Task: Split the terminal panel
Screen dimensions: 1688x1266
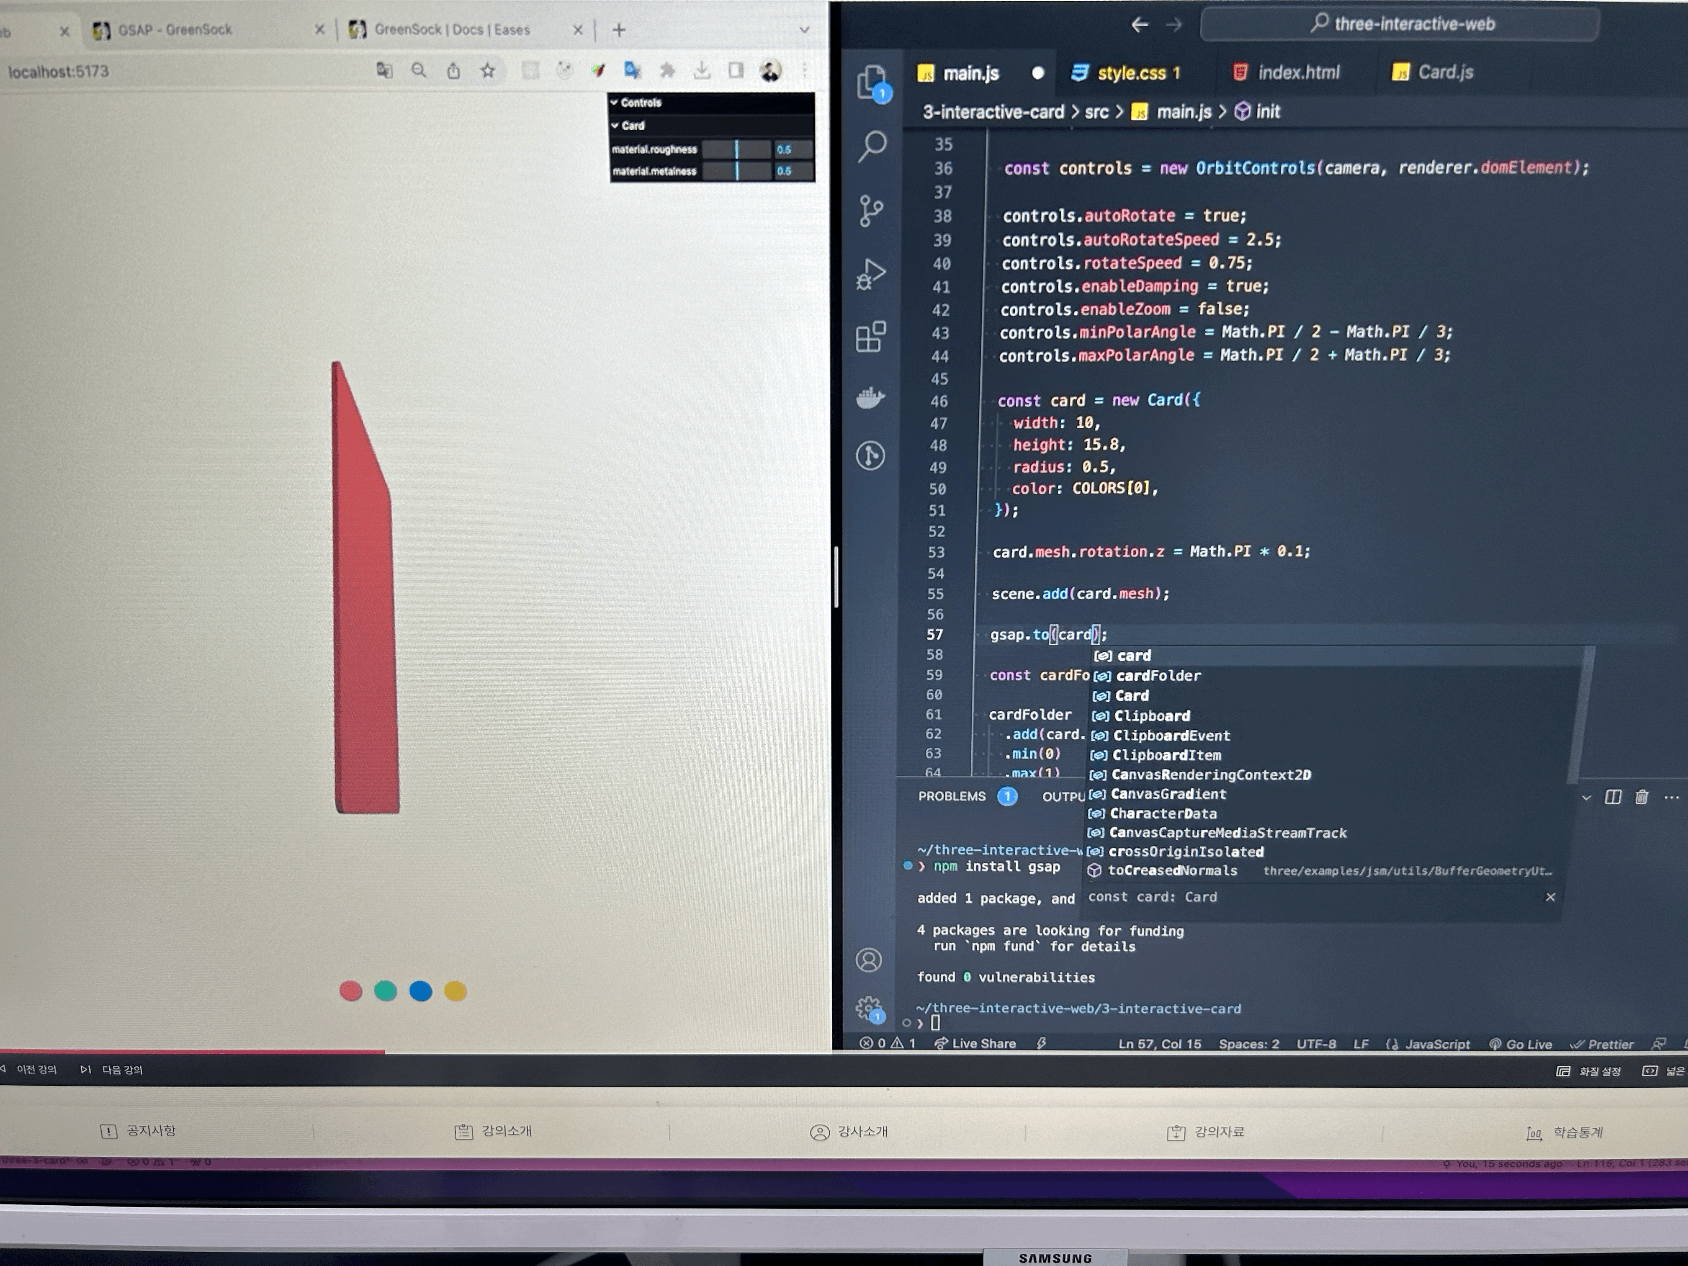Action: (1613, 797)
